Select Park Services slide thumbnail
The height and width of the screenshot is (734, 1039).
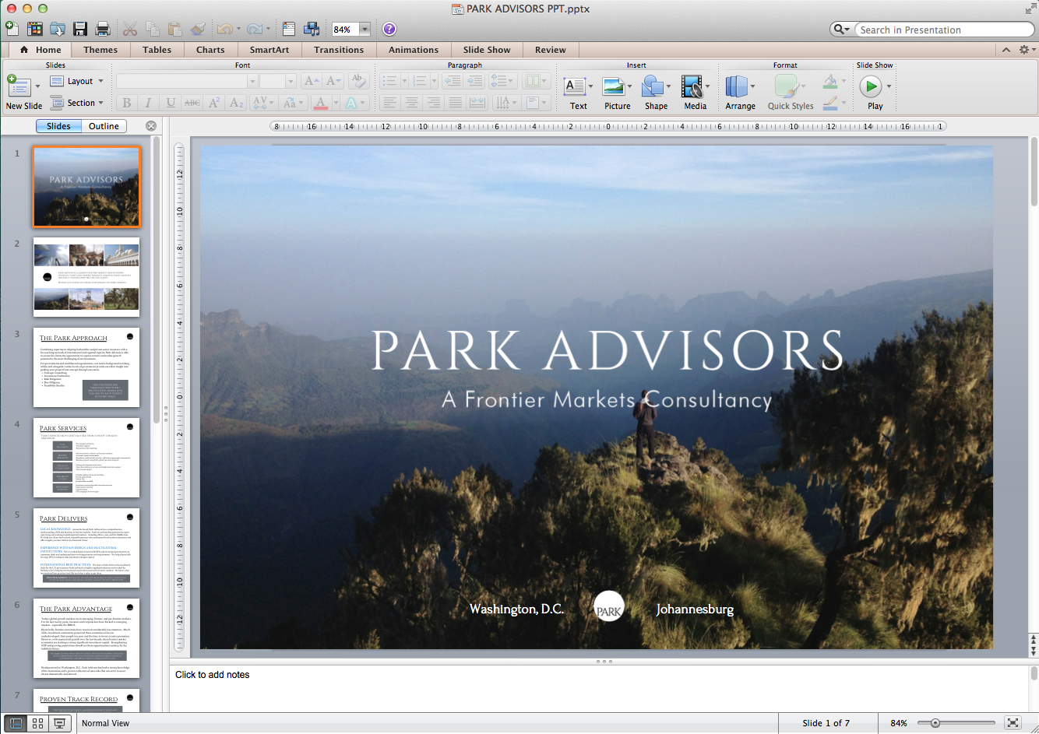pos(86,458)
